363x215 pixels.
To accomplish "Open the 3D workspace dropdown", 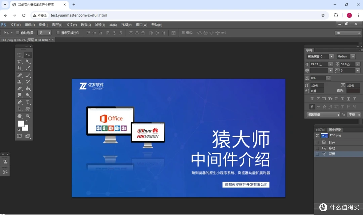I will pyautogui.click(x=348, y=33).
